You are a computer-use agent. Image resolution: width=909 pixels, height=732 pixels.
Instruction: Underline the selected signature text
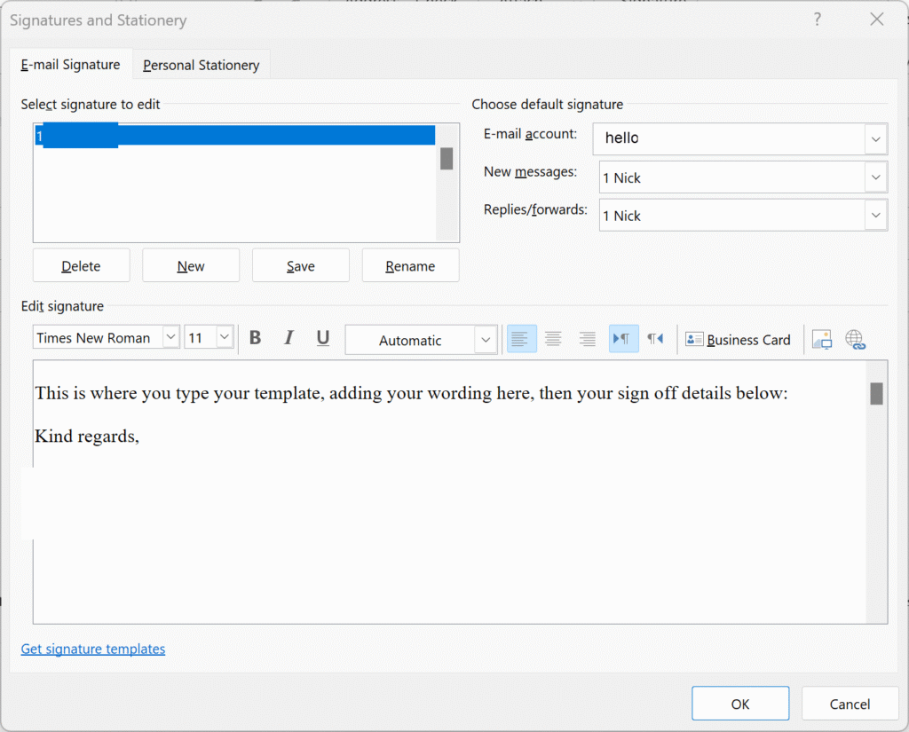322,338
